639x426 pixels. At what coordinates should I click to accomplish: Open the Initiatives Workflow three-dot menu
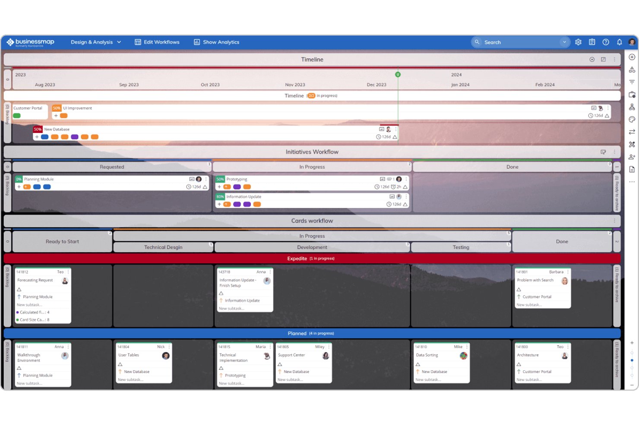614,152
